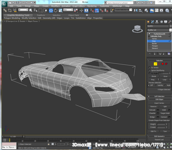Select Vertex sub-object level icon
The width and height of the screenshot is (172, 150).
pyautogui.click(x=152, y=64)
